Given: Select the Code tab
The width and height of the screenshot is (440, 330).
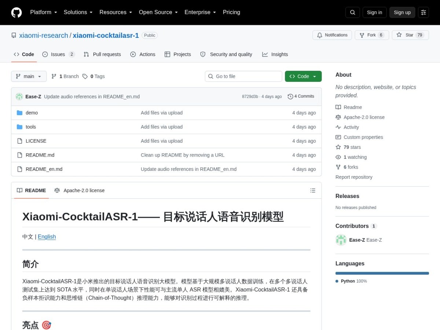Looking at the screenshot, I should pos(24,54).
